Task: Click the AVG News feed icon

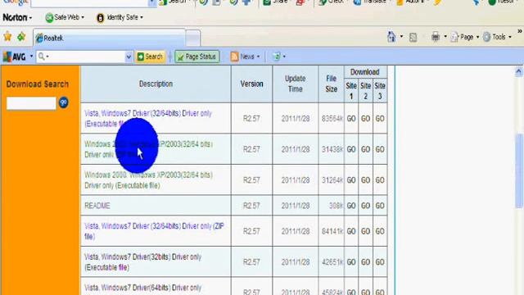Action: click(x=235, y=57)
